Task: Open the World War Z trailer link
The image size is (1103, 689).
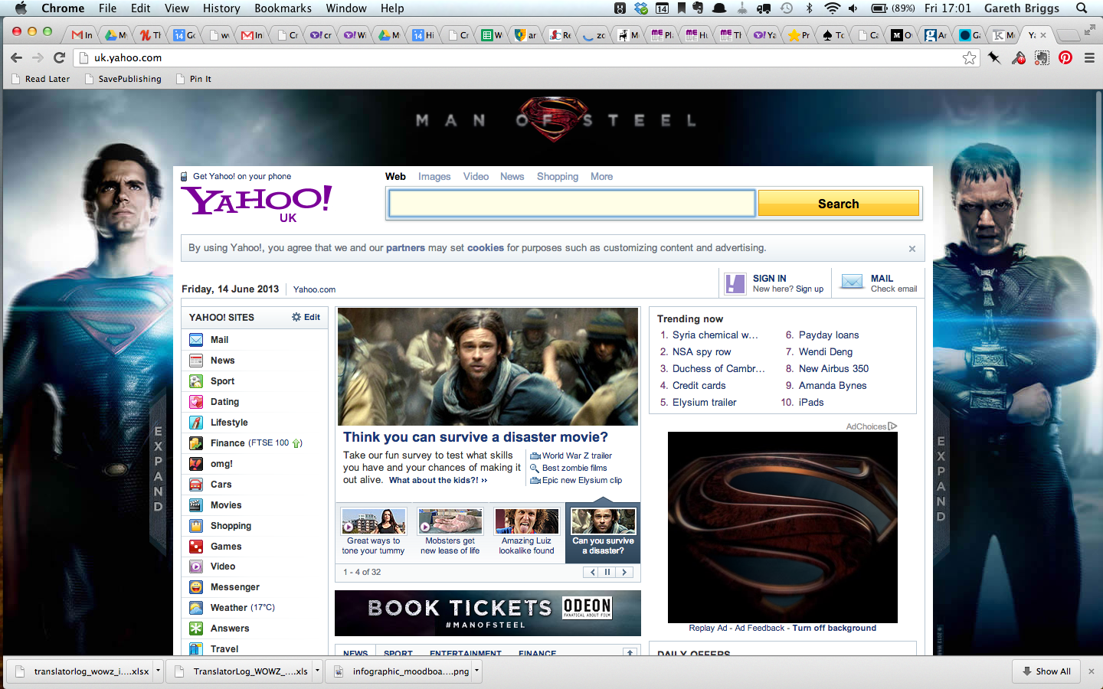Action: tap(577, 456)
